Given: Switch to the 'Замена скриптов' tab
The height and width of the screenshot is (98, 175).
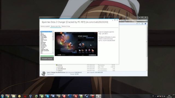Looking at the screenshot, I should click(56, 26).
